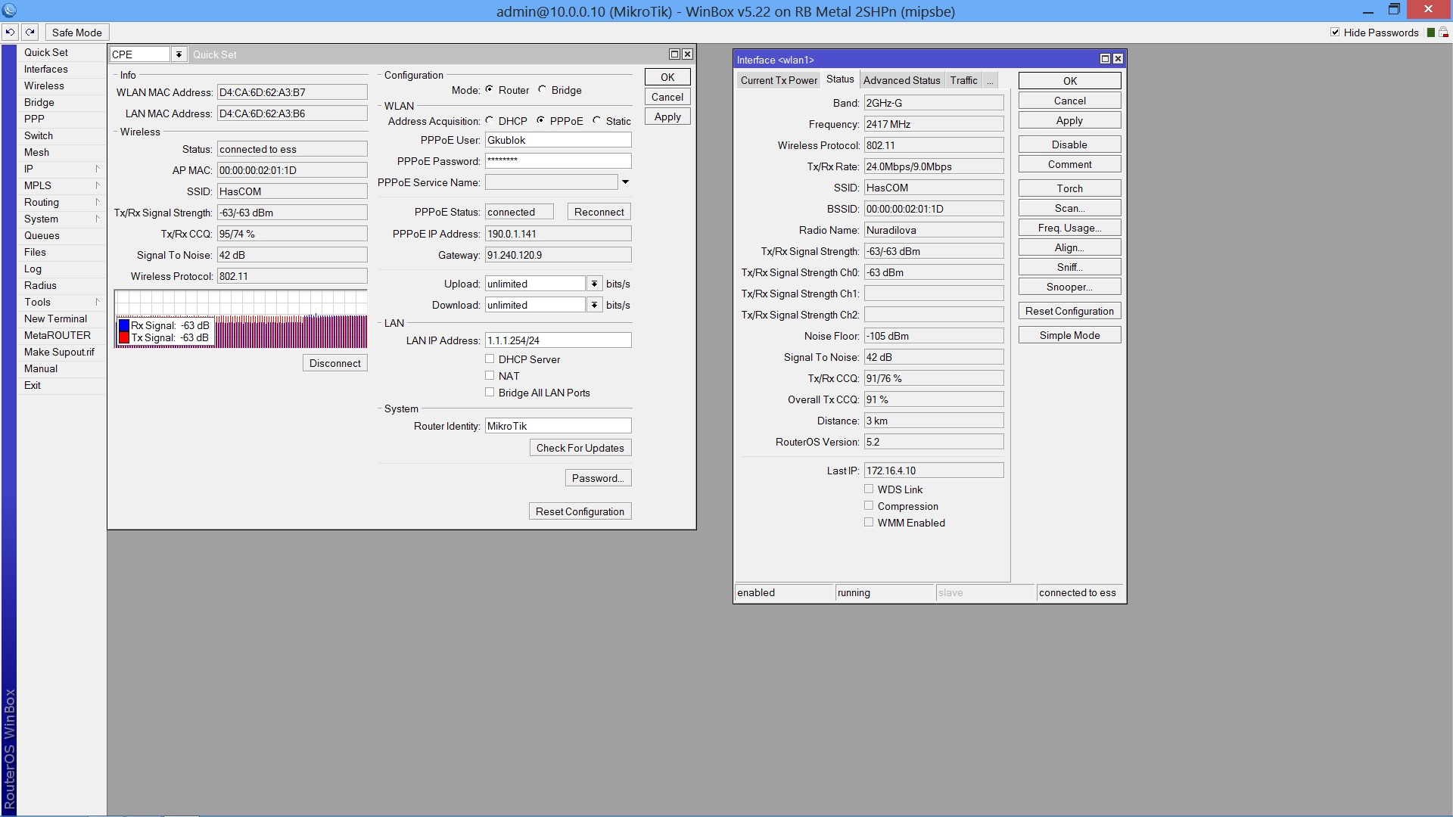
Task: Click the PPPoE User input field
Action: pyautogui.click(x=558, y=140)
